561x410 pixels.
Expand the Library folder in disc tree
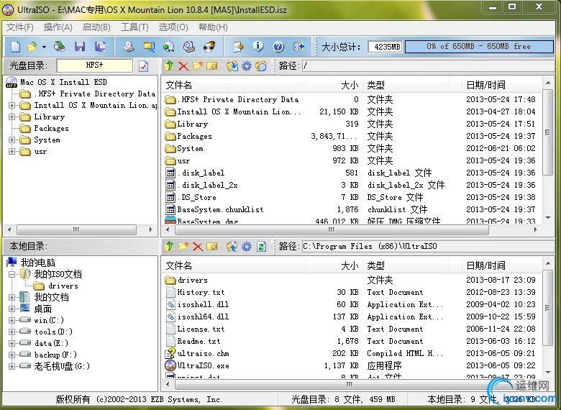pyautogui.click(x=12, y=117)
